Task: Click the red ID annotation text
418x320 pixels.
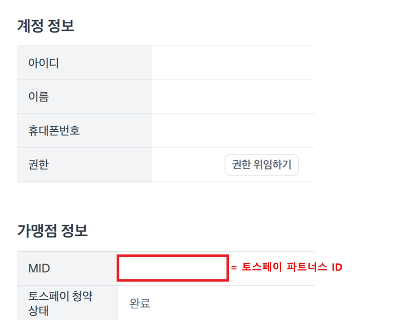Action: point(337,267)
